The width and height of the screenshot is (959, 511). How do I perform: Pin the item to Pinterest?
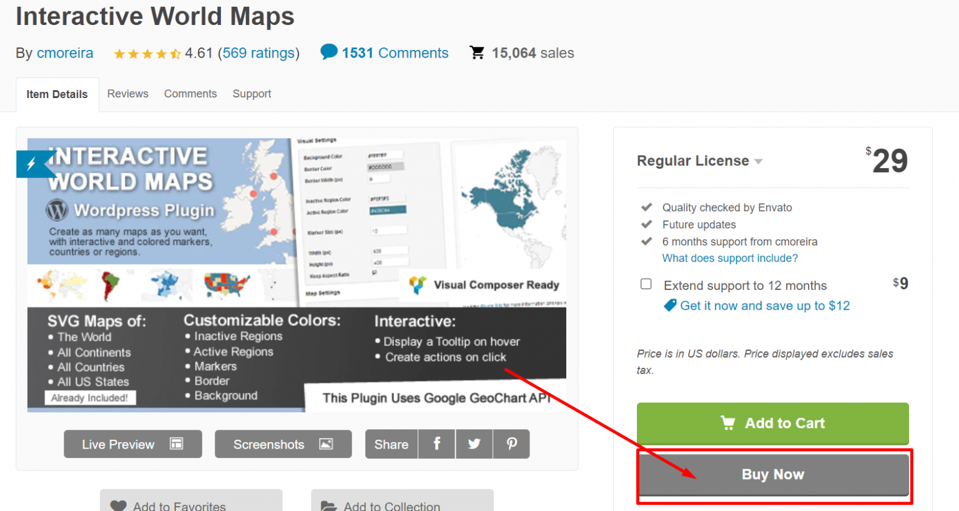pyautogui.click(x=511, y=444)
